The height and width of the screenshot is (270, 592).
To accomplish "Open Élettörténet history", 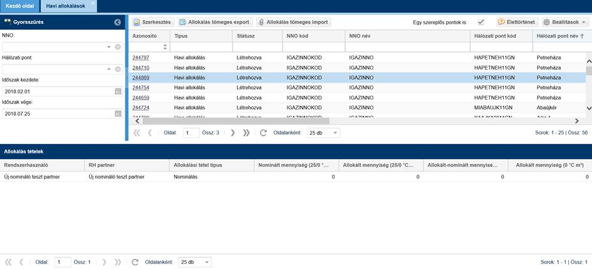I will (517, 23).
